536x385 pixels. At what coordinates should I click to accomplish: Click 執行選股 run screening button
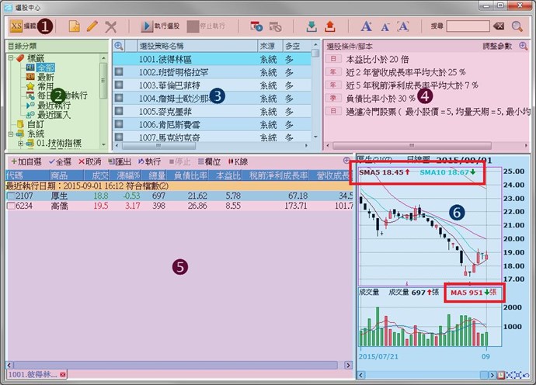[x=160, y=26]
